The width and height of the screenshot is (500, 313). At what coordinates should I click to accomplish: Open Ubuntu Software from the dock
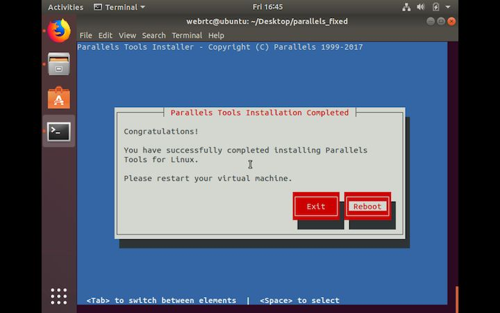coord(59,98)
